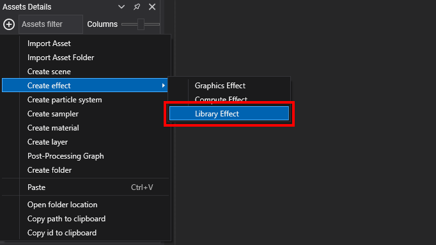Click the add asset plus icon
Image resolution: width=436 pixels, height=245 pixels.
9,24
